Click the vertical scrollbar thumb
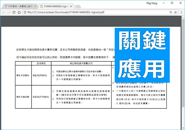185x130 pixels. (183, 63)
